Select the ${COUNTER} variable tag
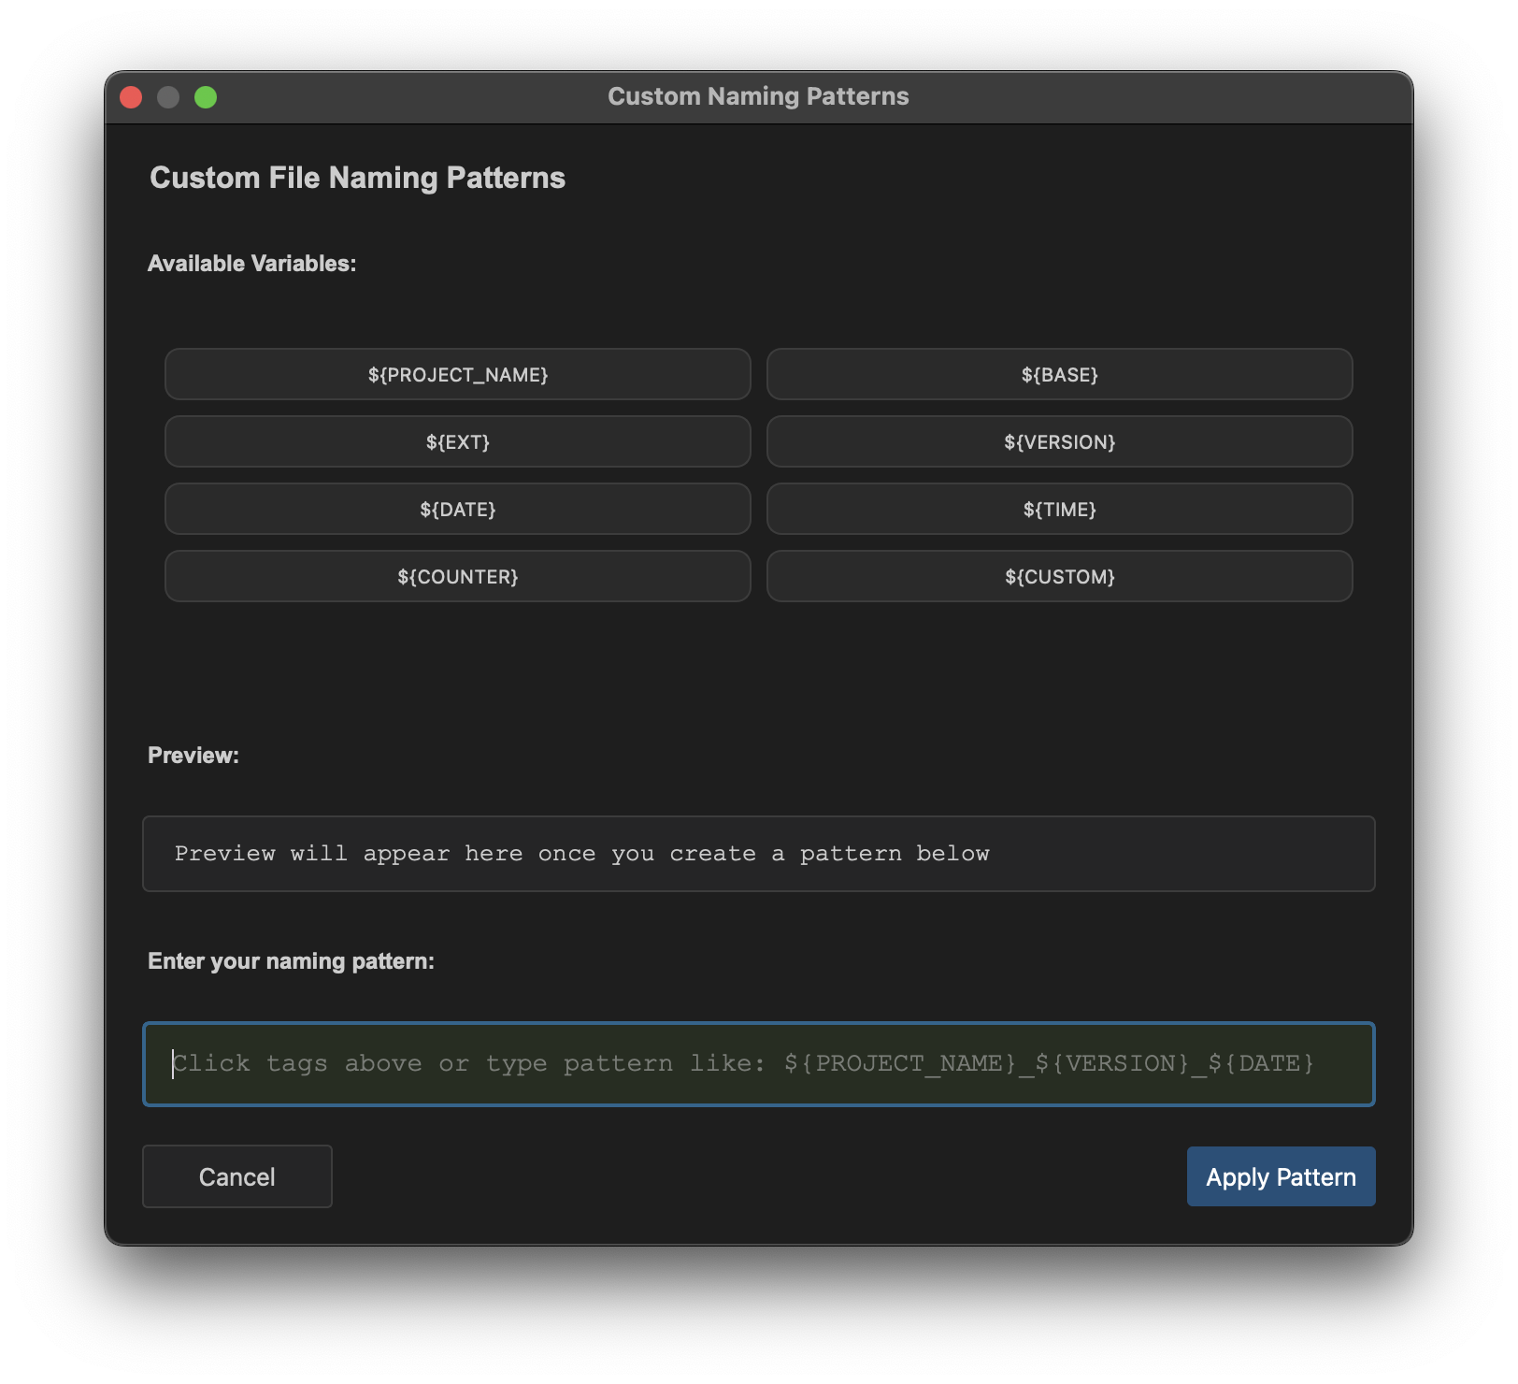The width and height of the screenshot is (1518, 1384). [x=458, y=576]
